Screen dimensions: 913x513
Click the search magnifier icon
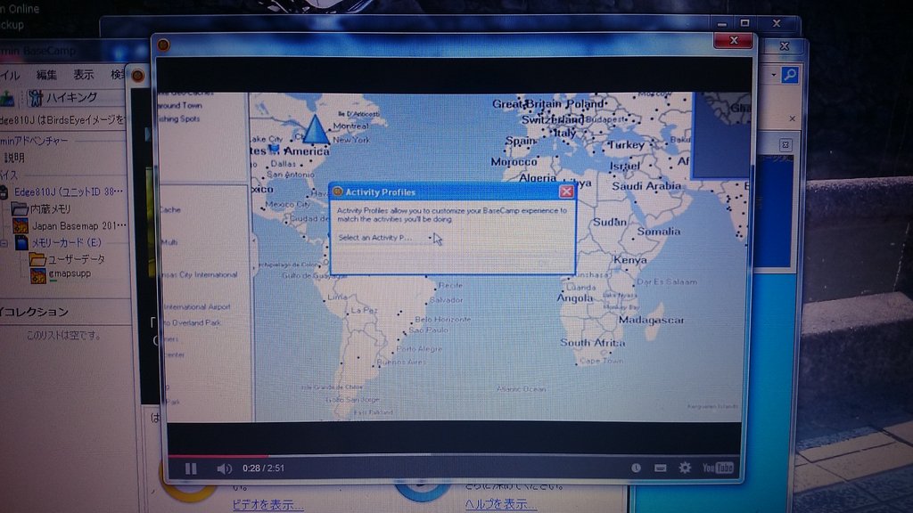pos(790,75)
